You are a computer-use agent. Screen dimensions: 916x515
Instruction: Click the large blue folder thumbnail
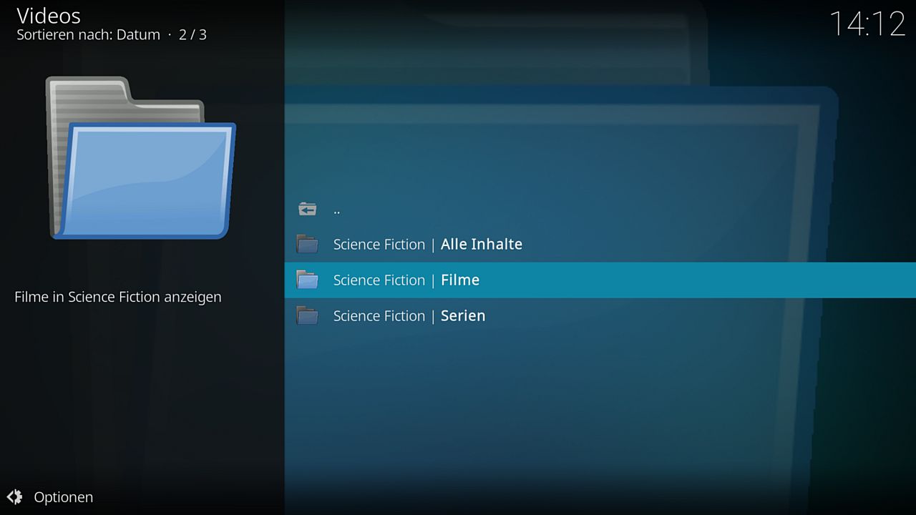(x=141, y=157)
